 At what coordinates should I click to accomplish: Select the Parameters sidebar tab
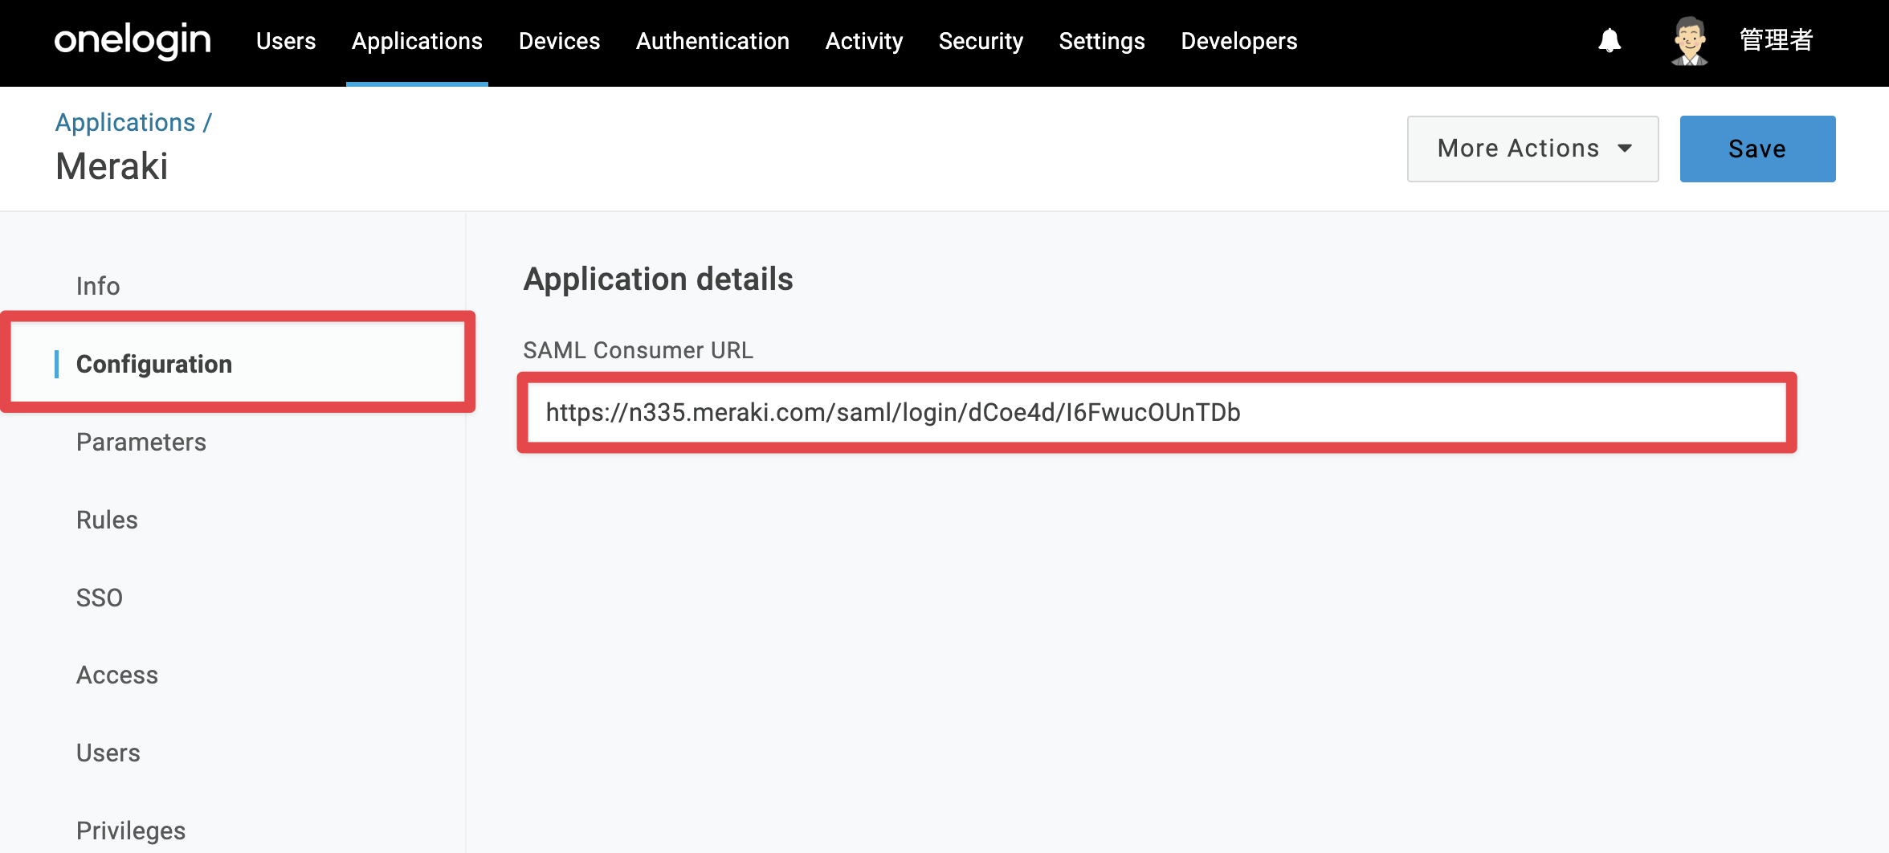click(x=141, y=442)
